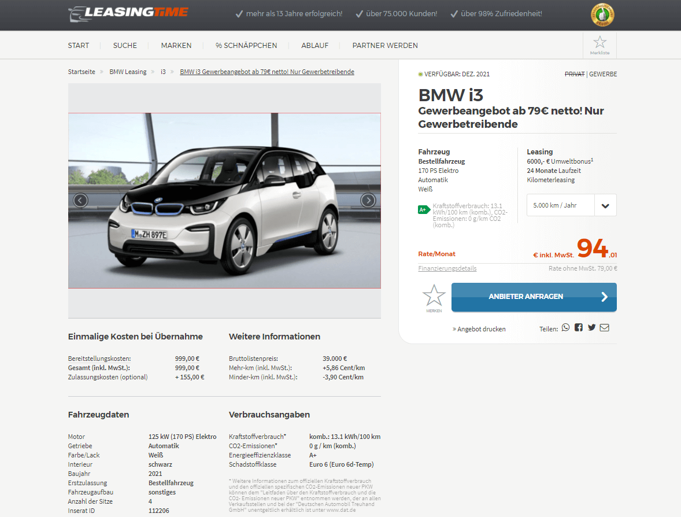This screenshot has width=681, height=517.
Task: Click the LeasingTime logo
Action: coord(128,13)
